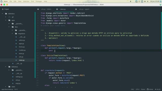This screenshot has height=91, width=162.
Task: Open the Atom menu
Action: (6, 1)
